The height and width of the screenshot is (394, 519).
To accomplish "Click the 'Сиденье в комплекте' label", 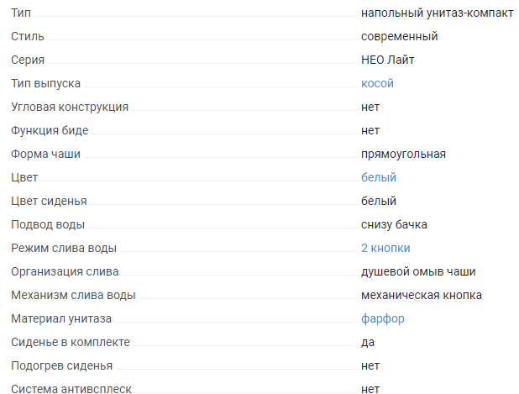I will point(71,342).
